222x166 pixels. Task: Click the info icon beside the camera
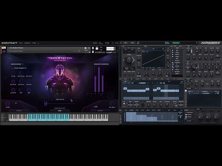89,48
